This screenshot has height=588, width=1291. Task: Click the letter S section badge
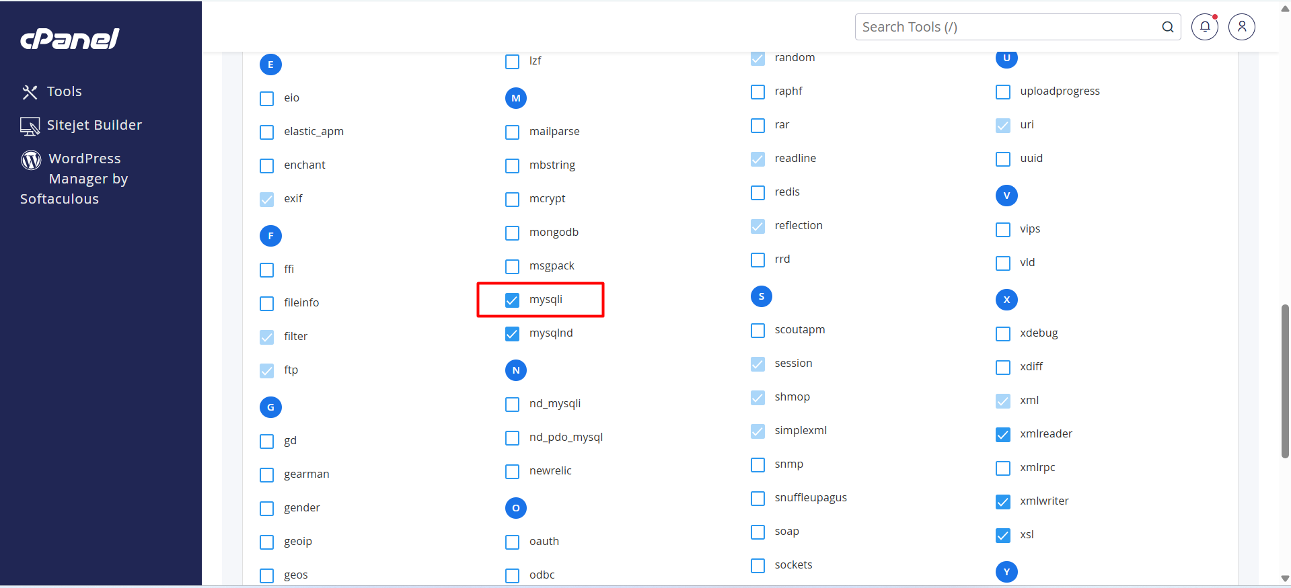tap(762, 296)
